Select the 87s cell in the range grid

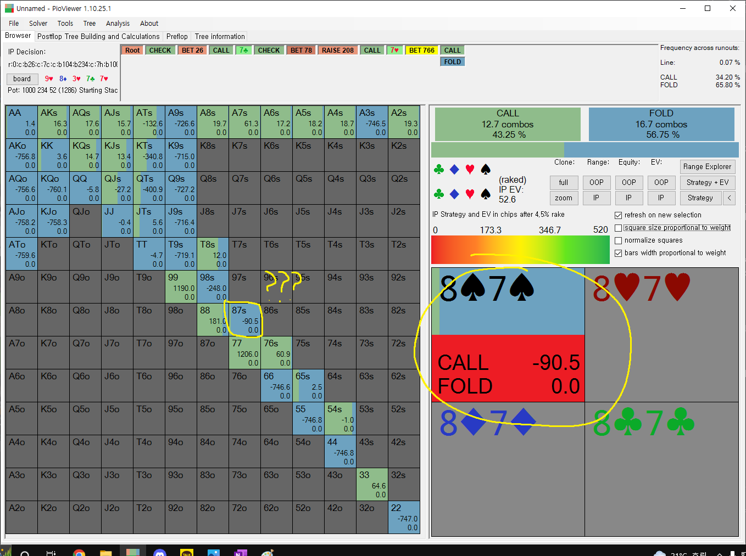click(244, 319)
